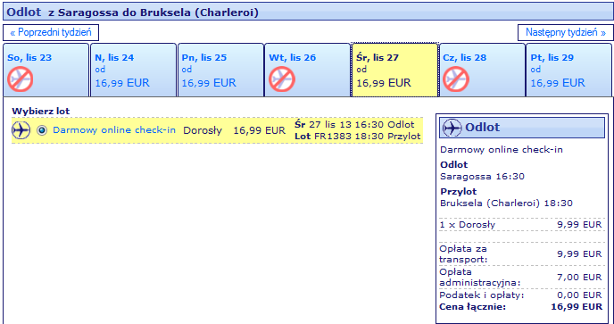Viewport: 614px width, 324px height.
Task: Click 16,99 EUR price under Pt, lis 29
Action: [x=558, y=83]
